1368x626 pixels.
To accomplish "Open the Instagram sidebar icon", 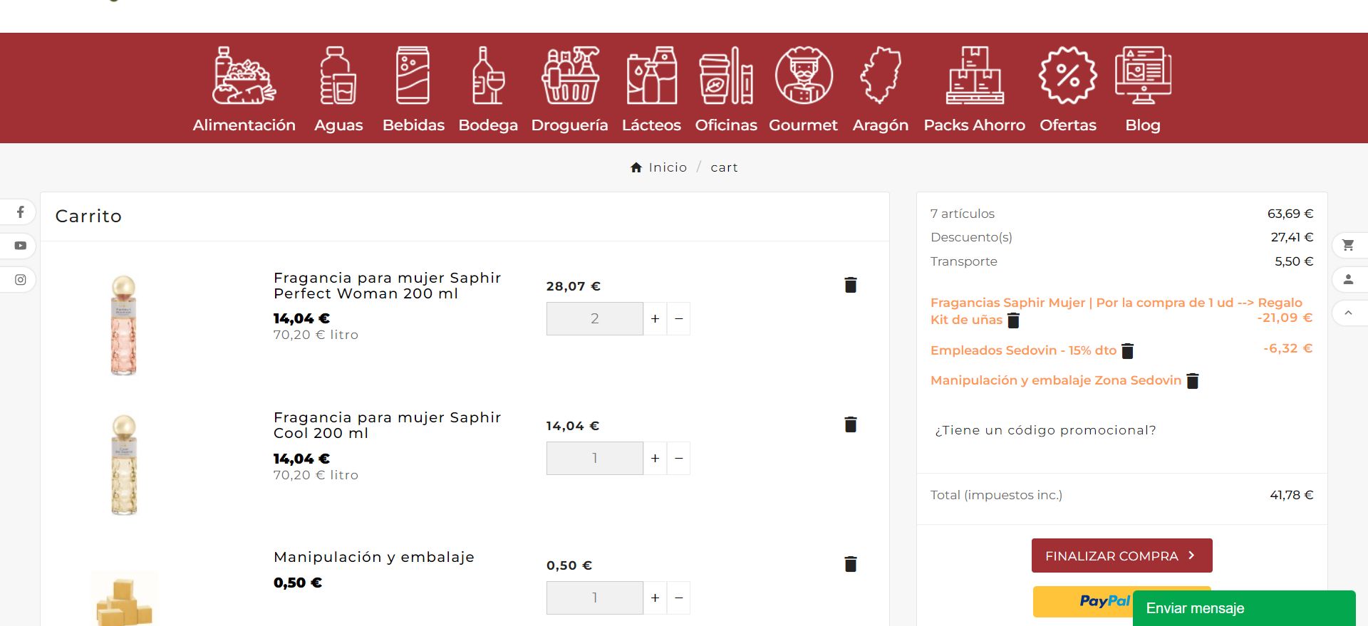I will tap(21, 280).
